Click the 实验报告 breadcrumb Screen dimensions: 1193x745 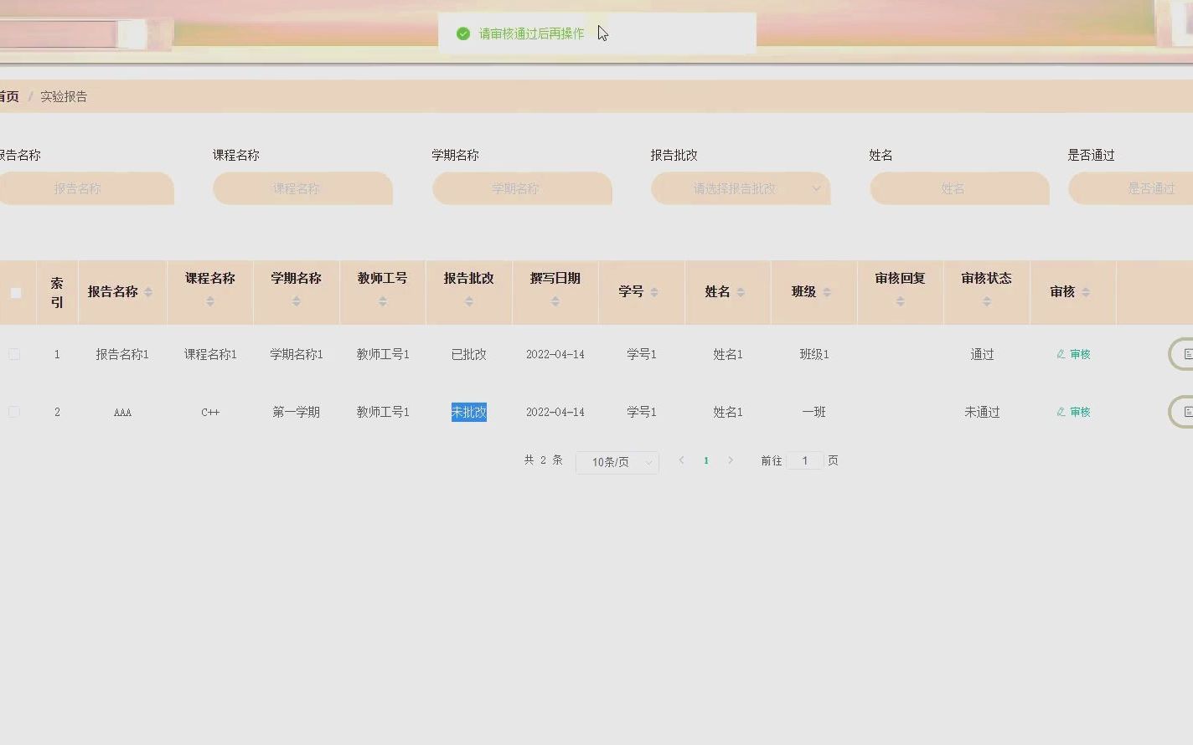tap(64, 96)
